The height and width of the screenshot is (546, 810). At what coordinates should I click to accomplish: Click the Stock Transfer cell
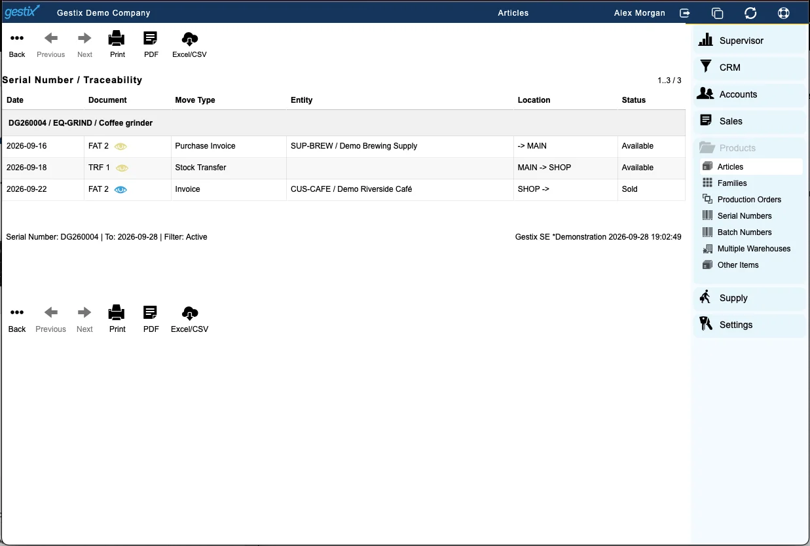pos(229,168)
